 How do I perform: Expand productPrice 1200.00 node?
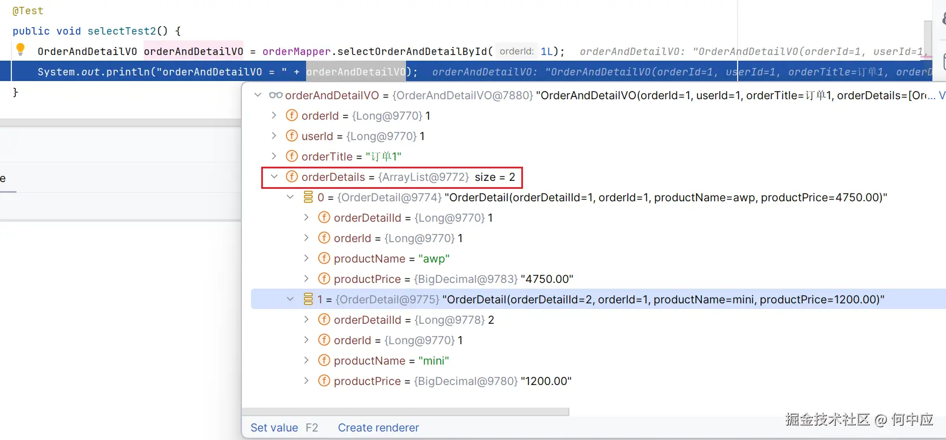(307, 381)
